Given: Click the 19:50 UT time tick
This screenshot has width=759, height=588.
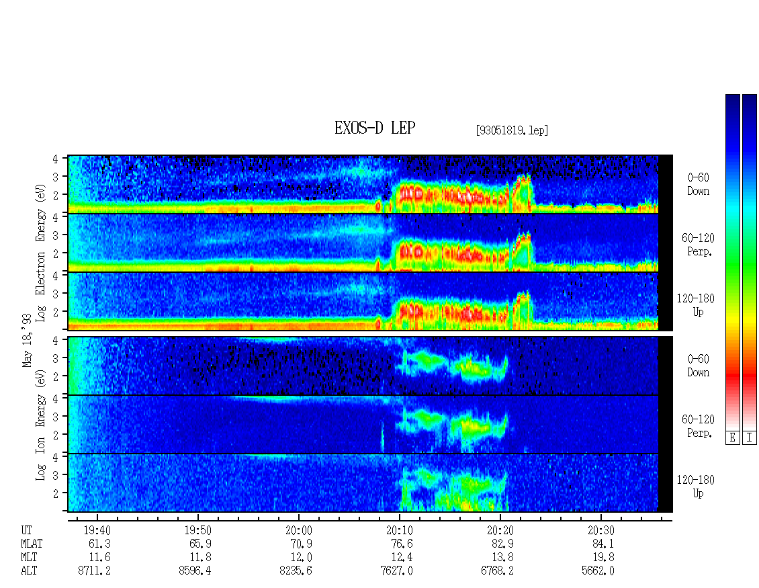Looking at the screenshot, I should pos(197,530).
